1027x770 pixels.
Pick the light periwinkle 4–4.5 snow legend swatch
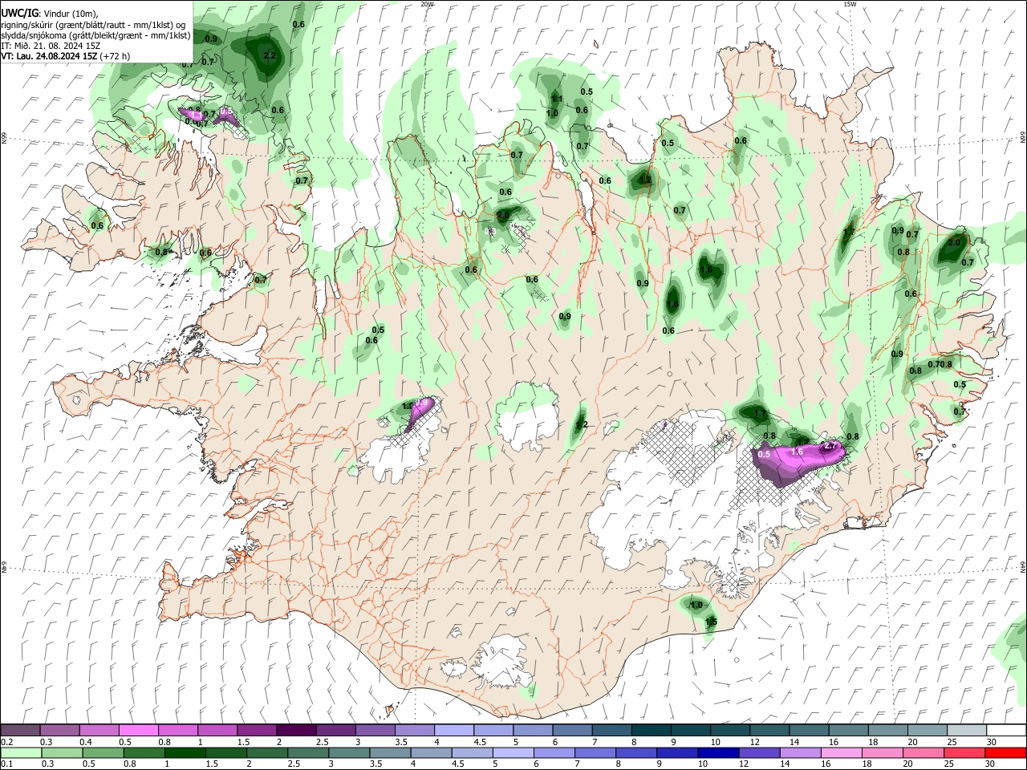(453, 730)
